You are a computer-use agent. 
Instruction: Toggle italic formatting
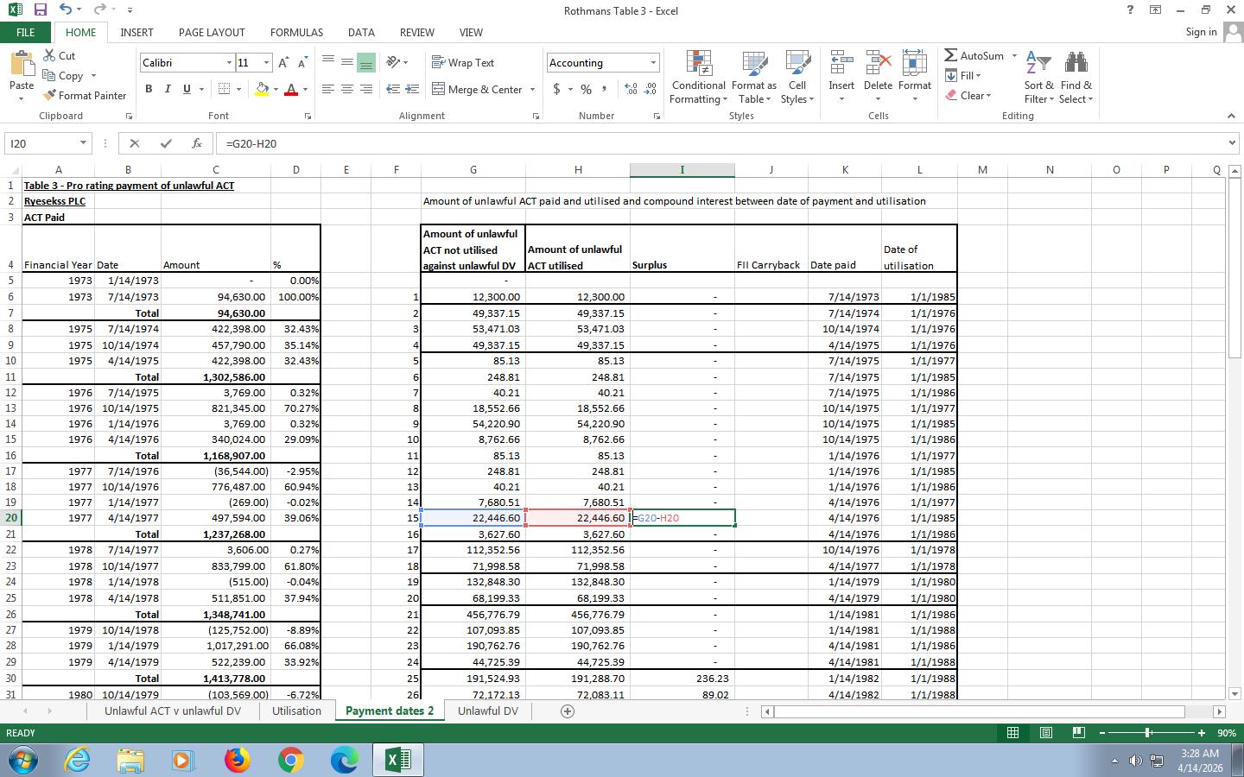[168, 89]
